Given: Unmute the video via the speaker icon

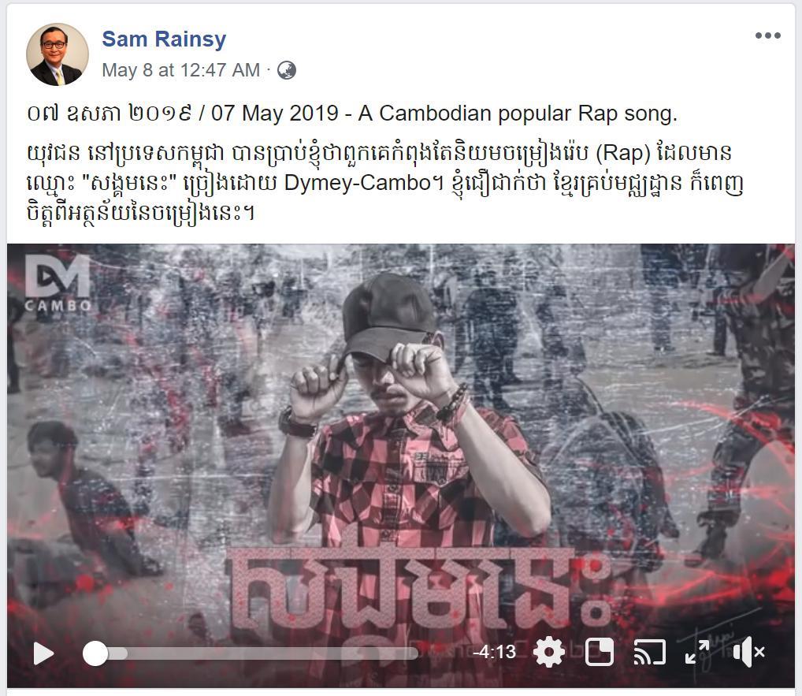Looking at the screenshot, I should [748, 653].
